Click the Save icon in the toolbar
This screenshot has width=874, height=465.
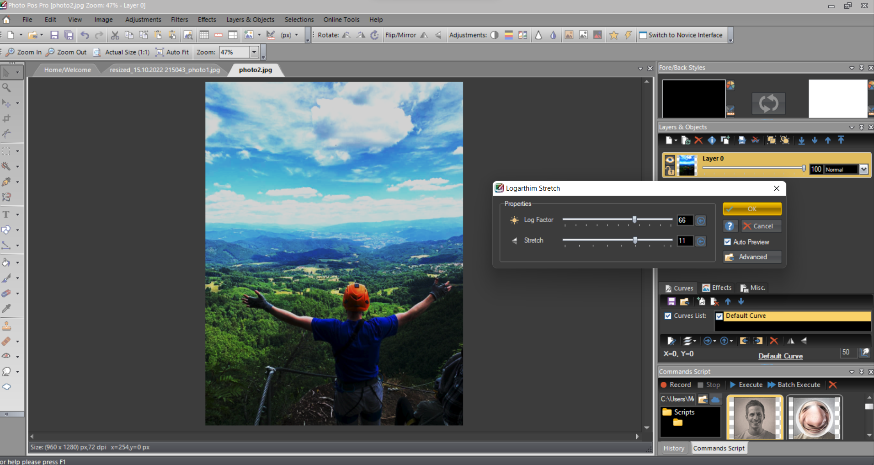click(x=54, y=35)
